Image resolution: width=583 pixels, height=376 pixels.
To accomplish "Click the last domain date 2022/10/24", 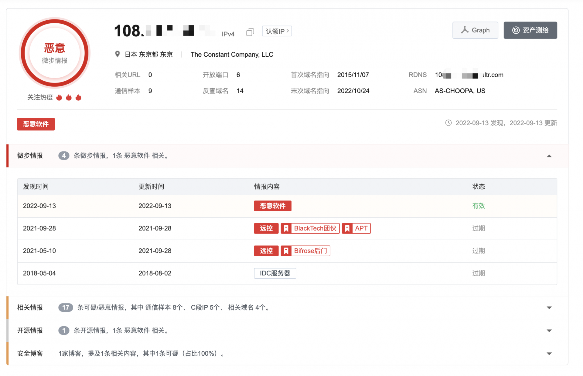I will [353, 91].
